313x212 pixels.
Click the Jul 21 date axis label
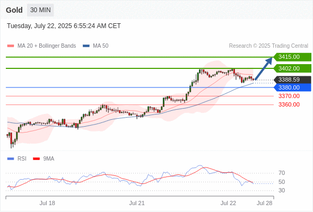point(137,203)
